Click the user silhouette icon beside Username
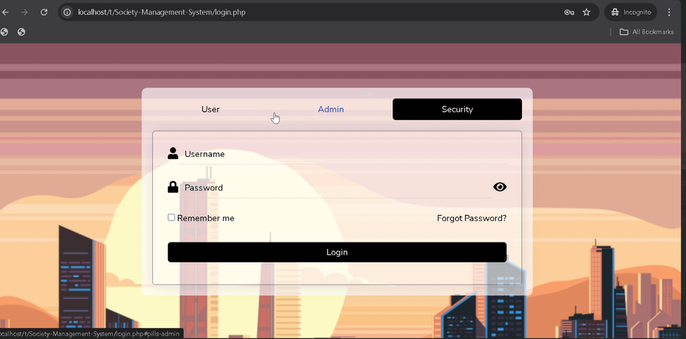 pos(173,153)
